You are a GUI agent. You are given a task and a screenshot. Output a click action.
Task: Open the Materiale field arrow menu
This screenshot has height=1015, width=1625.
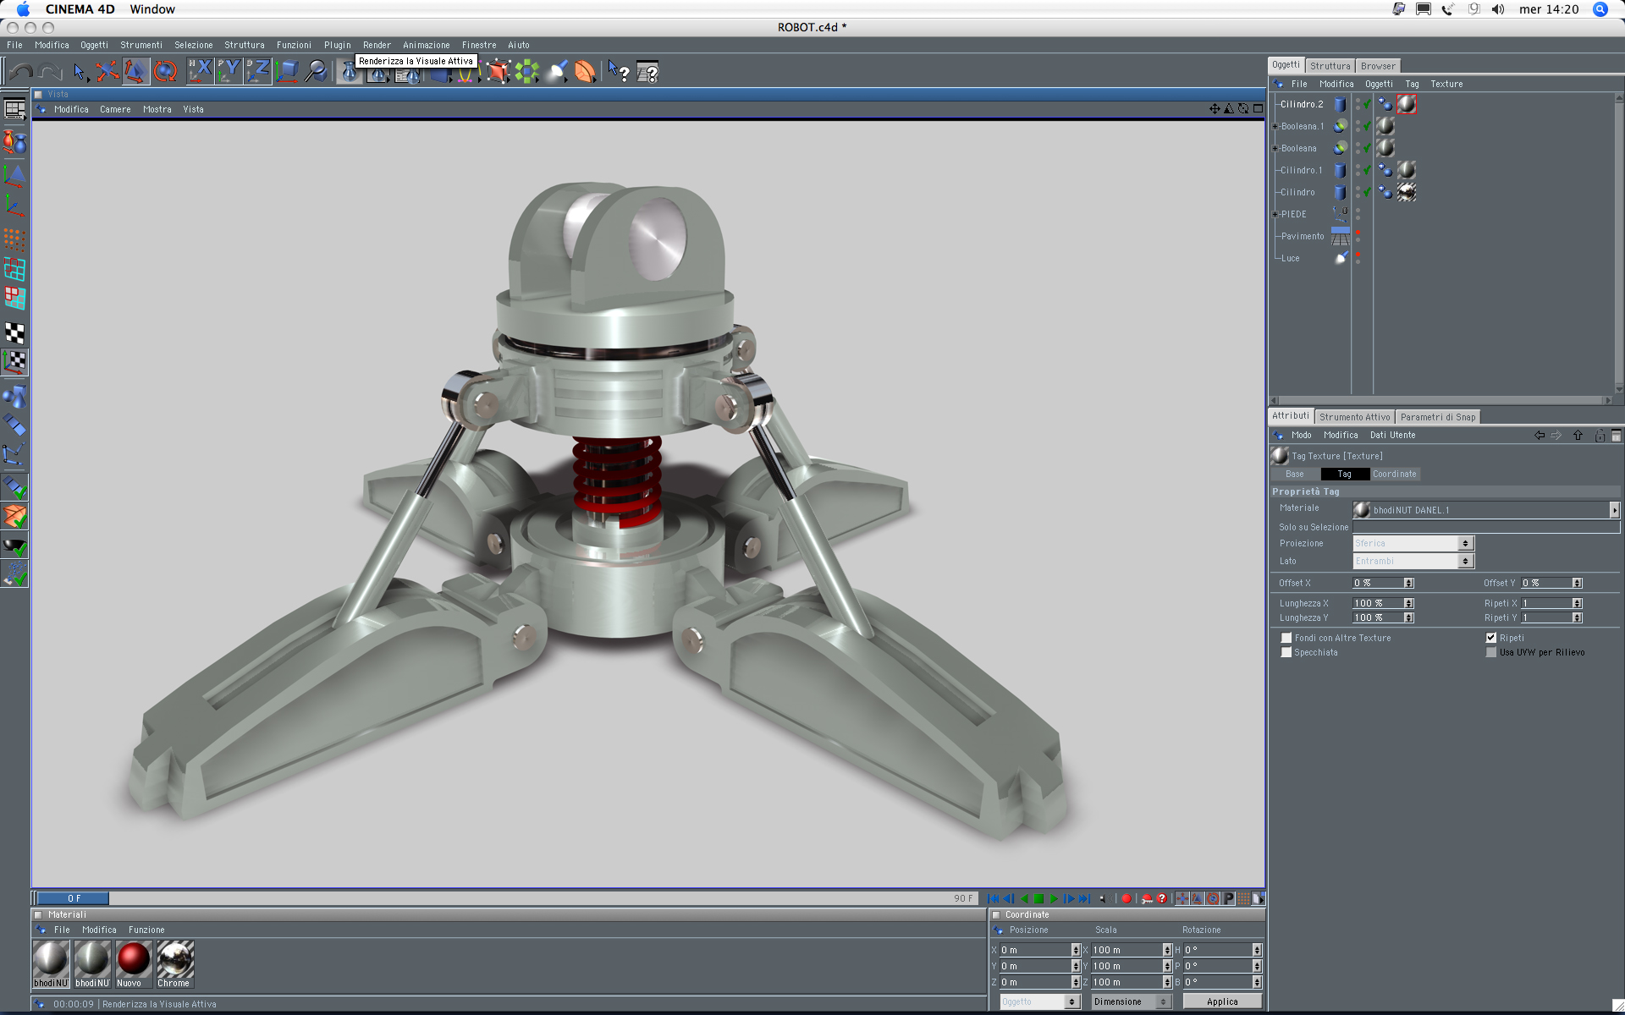(1614, 509)
